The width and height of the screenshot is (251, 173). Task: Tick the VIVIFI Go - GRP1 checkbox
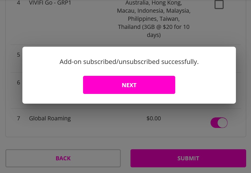coord(219,4)
